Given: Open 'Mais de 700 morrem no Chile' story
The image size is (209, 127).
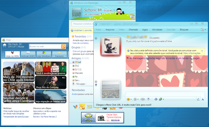Looking at the screenshot, I should click(x=18, y=72).
